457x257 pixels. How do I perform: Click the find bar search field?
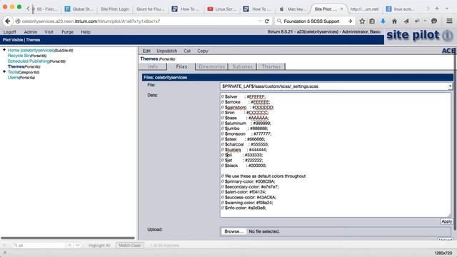coord(39,246)
